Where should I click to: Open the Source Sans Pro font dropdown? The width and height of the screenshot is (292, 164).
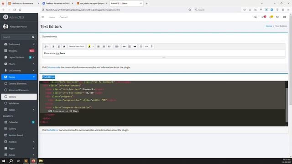point(77,46)
